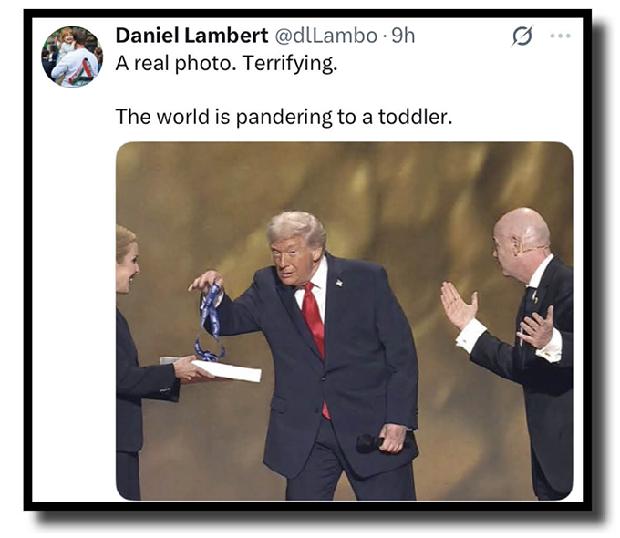620x538 pixels.
Task: Open the attached photo in the tweet
Action: (x=344, y=321)
